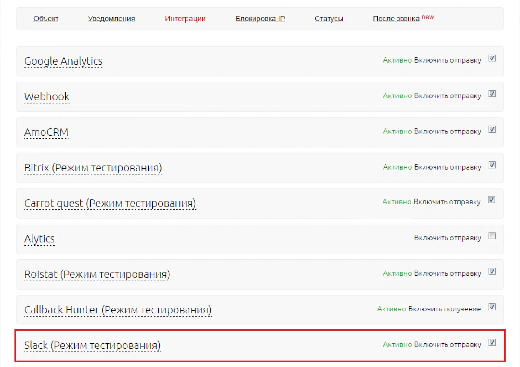
Task: Switch to the Уведомления tab
Action: [x=111, y=19]
